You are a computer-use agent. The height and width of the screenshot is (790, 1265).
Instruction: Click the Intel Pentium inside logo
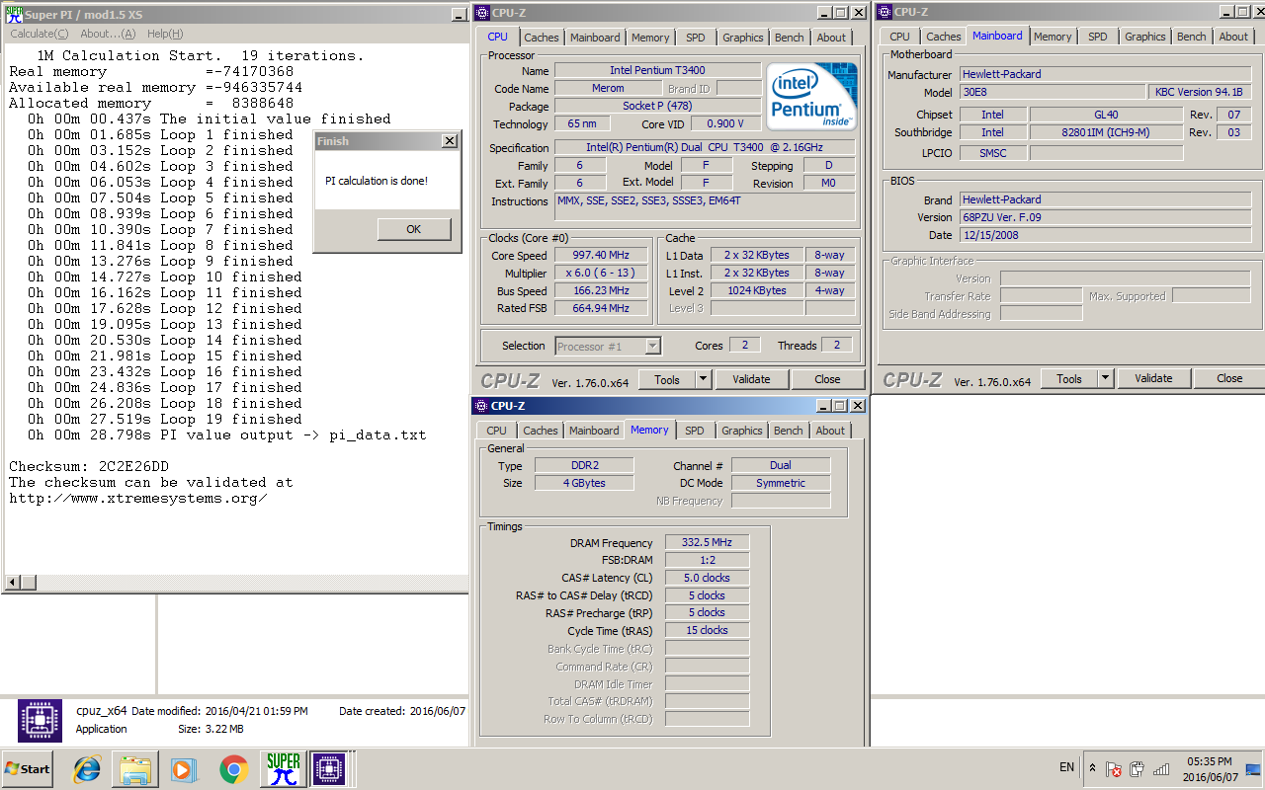click(812, 97)
